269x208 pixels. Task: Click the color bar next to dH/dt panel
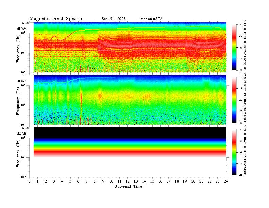pos(234,48)
